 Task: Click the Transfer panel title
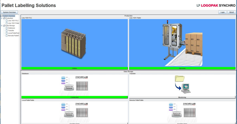tap(133, 74)
